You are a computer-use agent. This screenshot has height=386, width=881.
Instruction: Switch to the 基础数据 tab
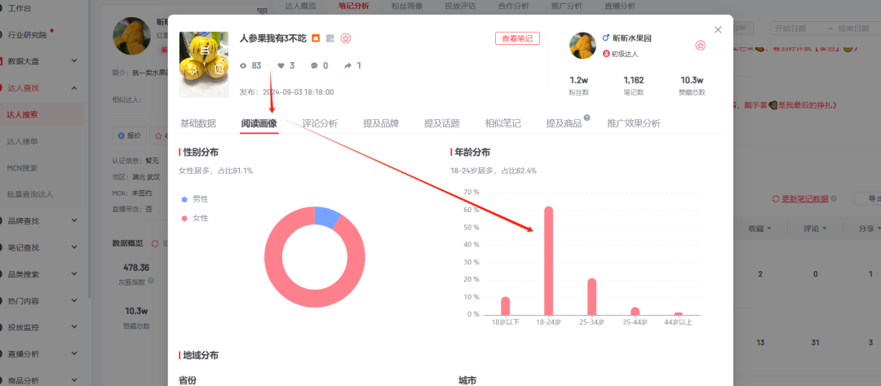(197, 123)
